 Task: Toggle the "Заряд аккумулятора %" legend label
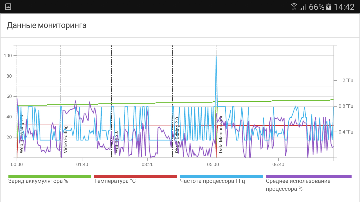click(x=38, y=181)
